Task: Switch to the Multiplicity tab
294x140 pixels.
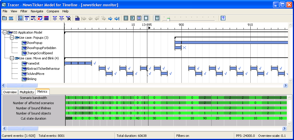Action: pos(27,92)
